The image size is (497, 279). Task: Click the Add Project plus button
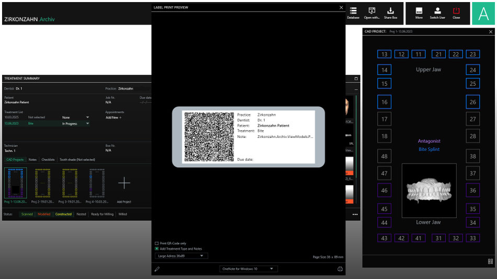pos(124,183)
